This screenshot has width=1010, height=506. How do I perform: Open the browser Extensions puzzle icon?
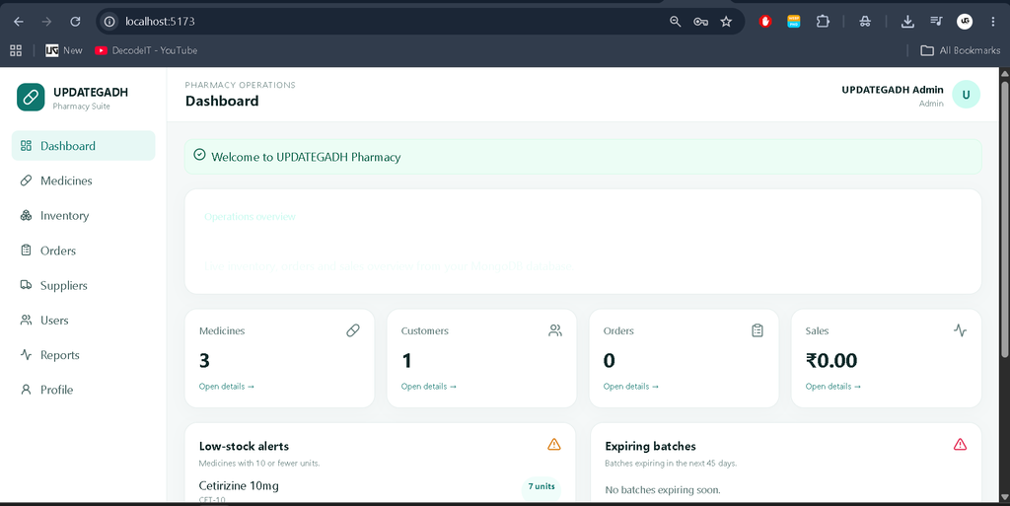click(x=823, y=22)
